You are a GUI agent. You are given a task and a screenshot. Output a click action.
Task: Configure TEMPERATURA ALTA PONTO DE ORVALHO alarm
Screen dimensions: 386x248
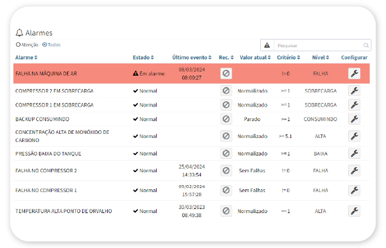click(354, 211)
